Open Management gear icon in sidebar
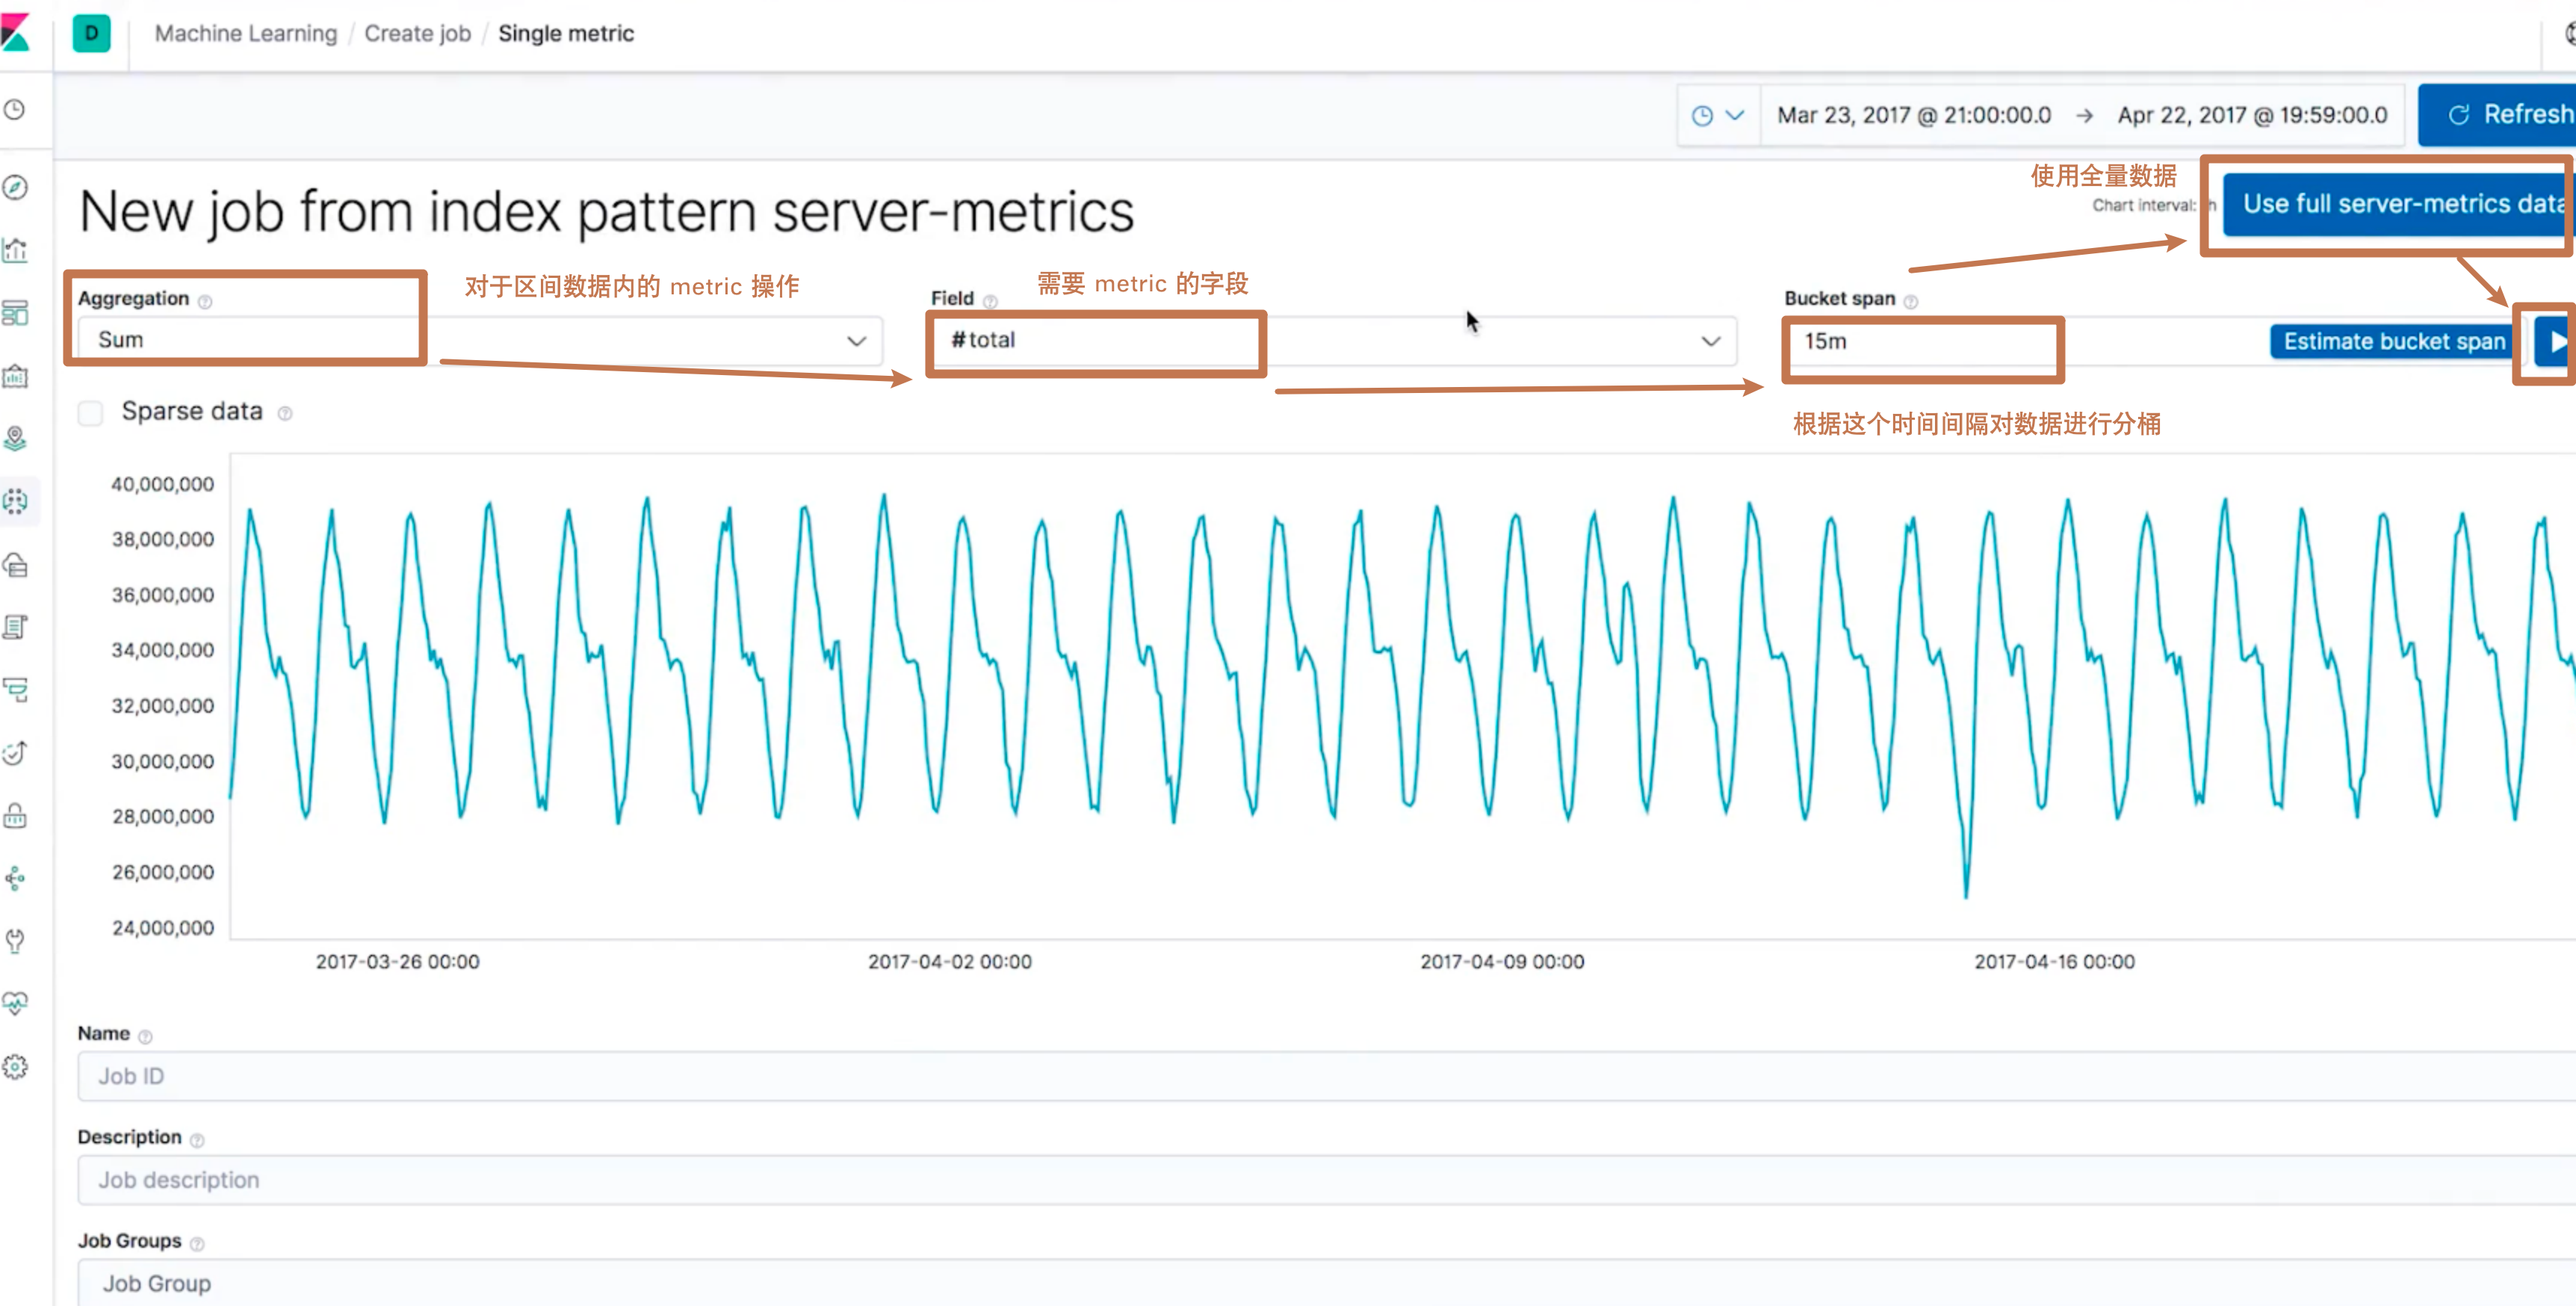This screenshot has width=2576, height=1306. tap(15, 1066)
